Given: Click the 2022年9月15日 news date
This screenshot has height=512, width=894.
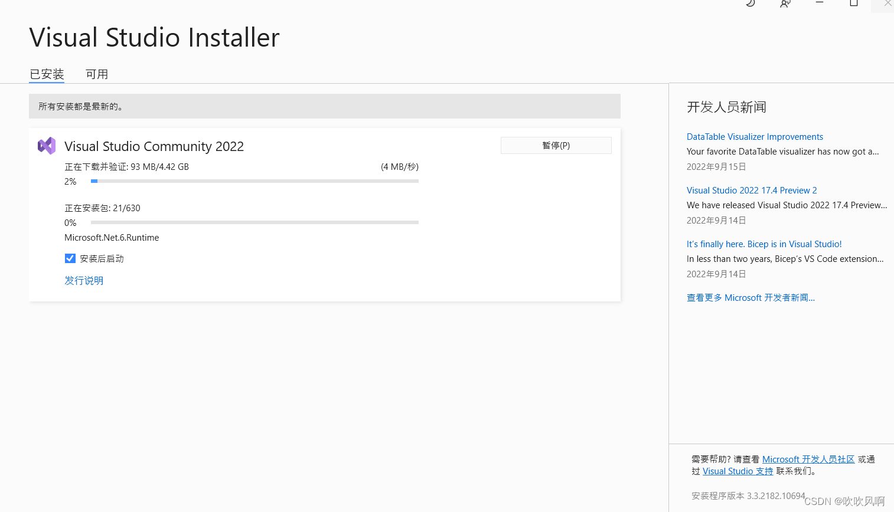Looking at the screenshot, I should (x=716, y=167).
